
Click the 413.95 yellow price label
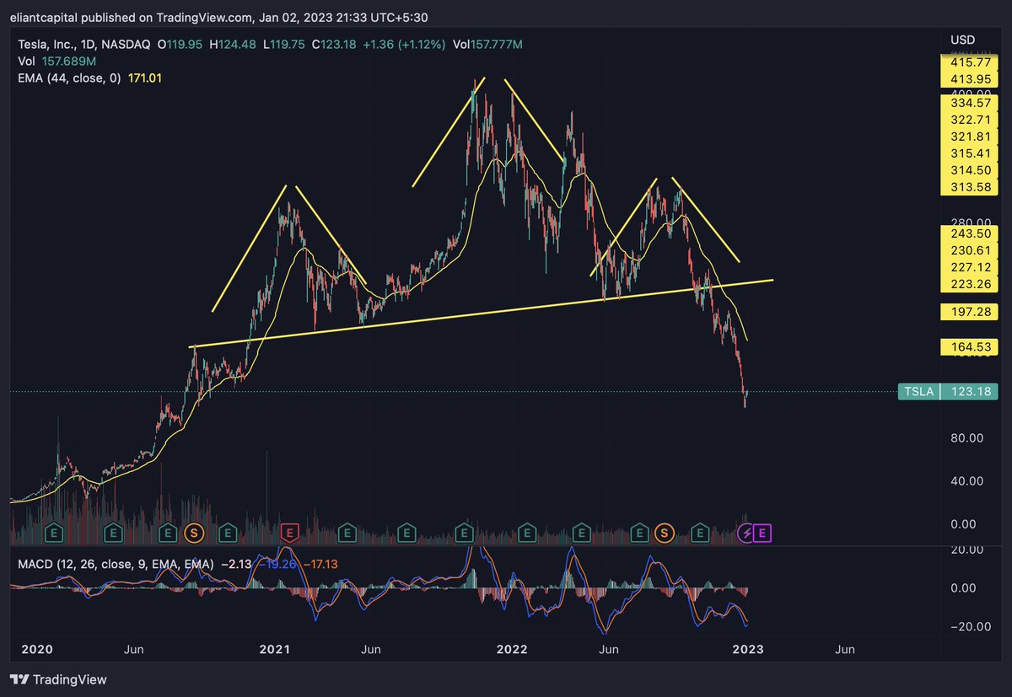point(969,79)
